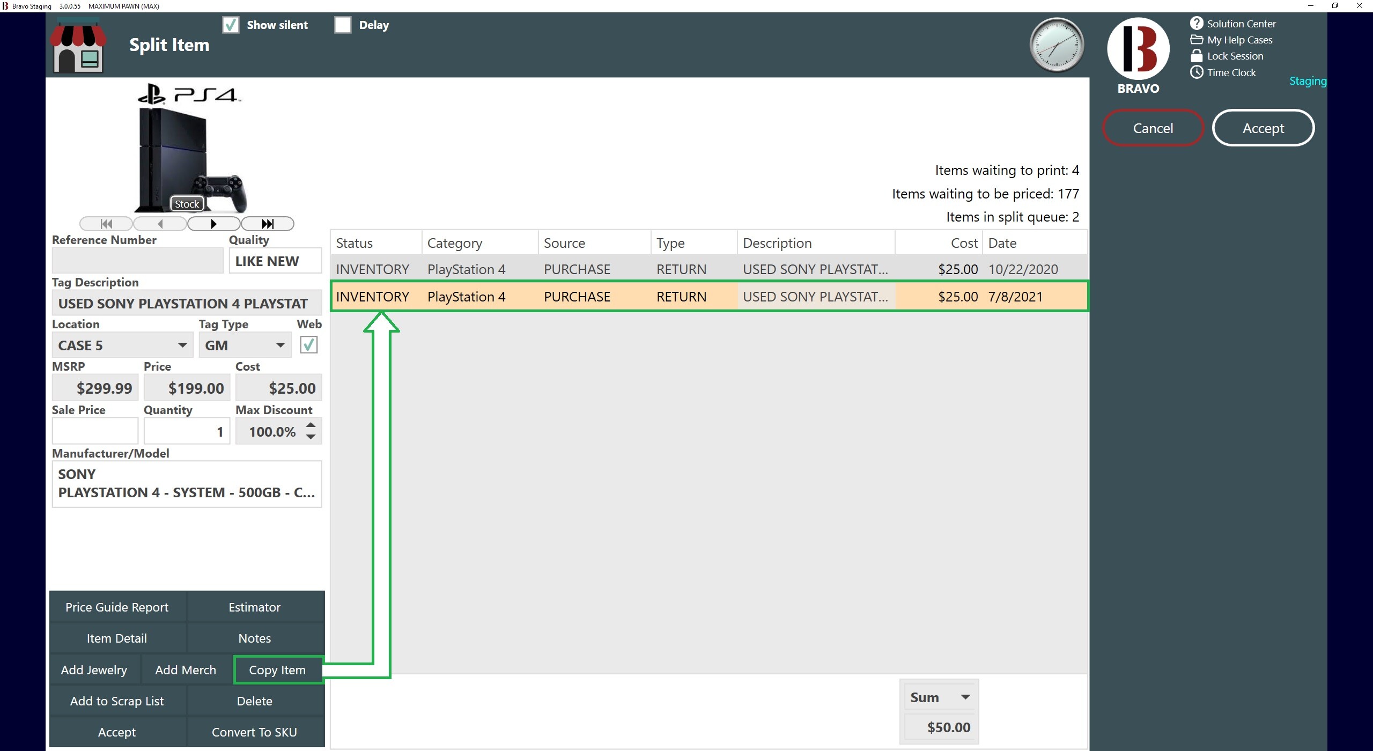Click the Bravo logo
The height and width of the screenshot is (751, 1373).
(1138, 49)
